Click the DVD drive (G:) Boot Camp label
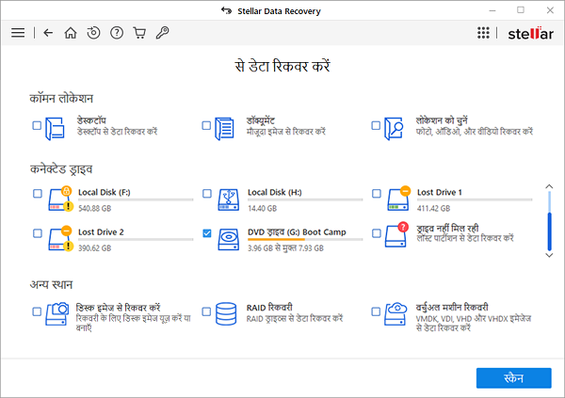The height and width of the screenshot is (398, 565). pos(297,232)
